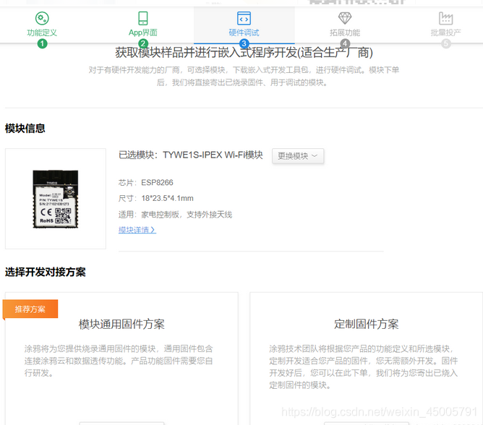Select the 硬件调试 step tab

244,25
